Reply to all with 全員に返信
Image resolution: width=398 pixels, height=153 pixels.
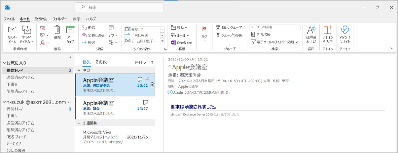(93, 36)
